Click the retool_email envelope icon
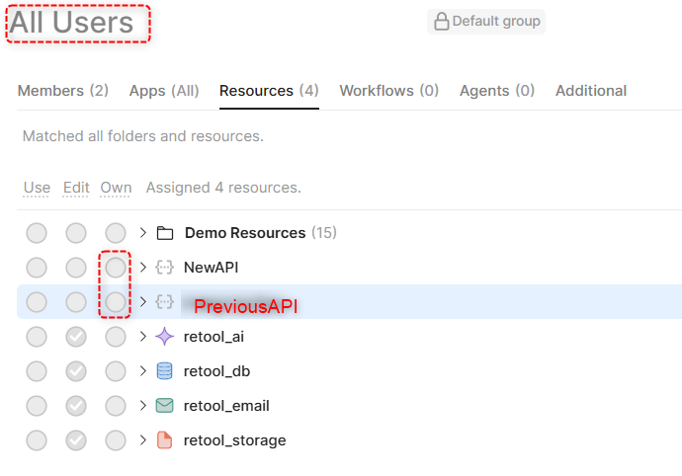The width and height of the screenshot is (682, 476). coord(165,406)
